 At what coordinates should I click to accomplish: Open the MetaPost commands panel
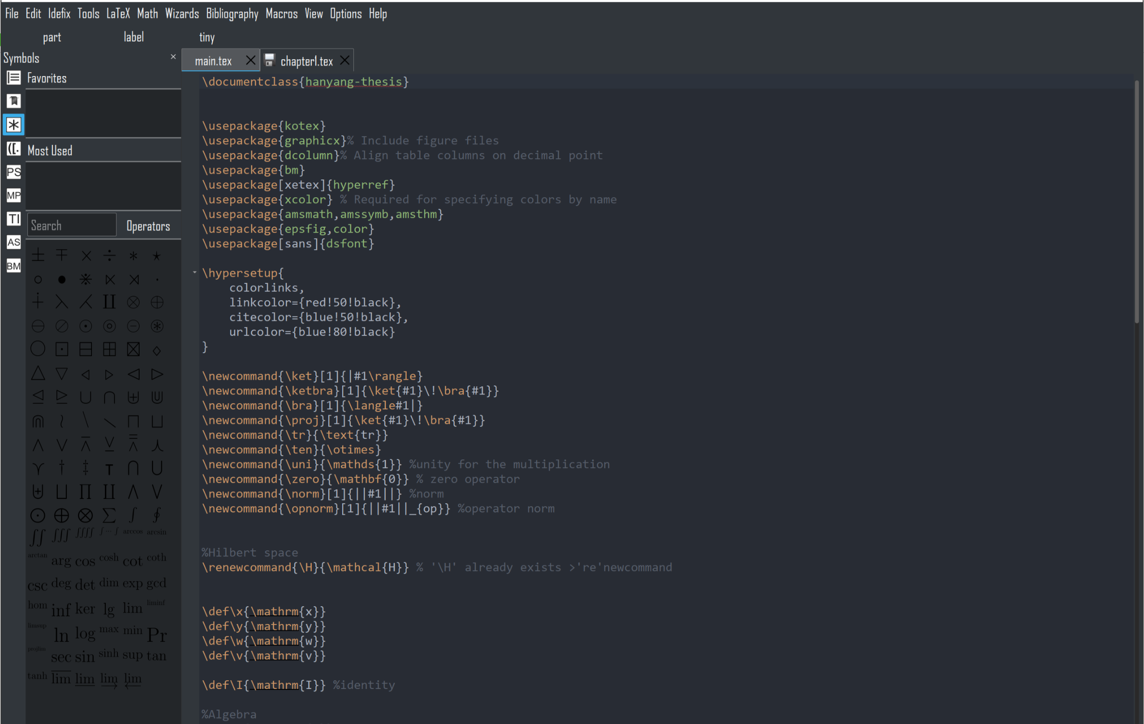[13, 195]
